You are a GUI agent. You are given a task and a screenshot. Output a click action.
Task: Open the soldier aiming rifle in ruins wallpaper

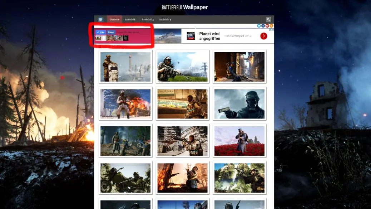(182, 141)
